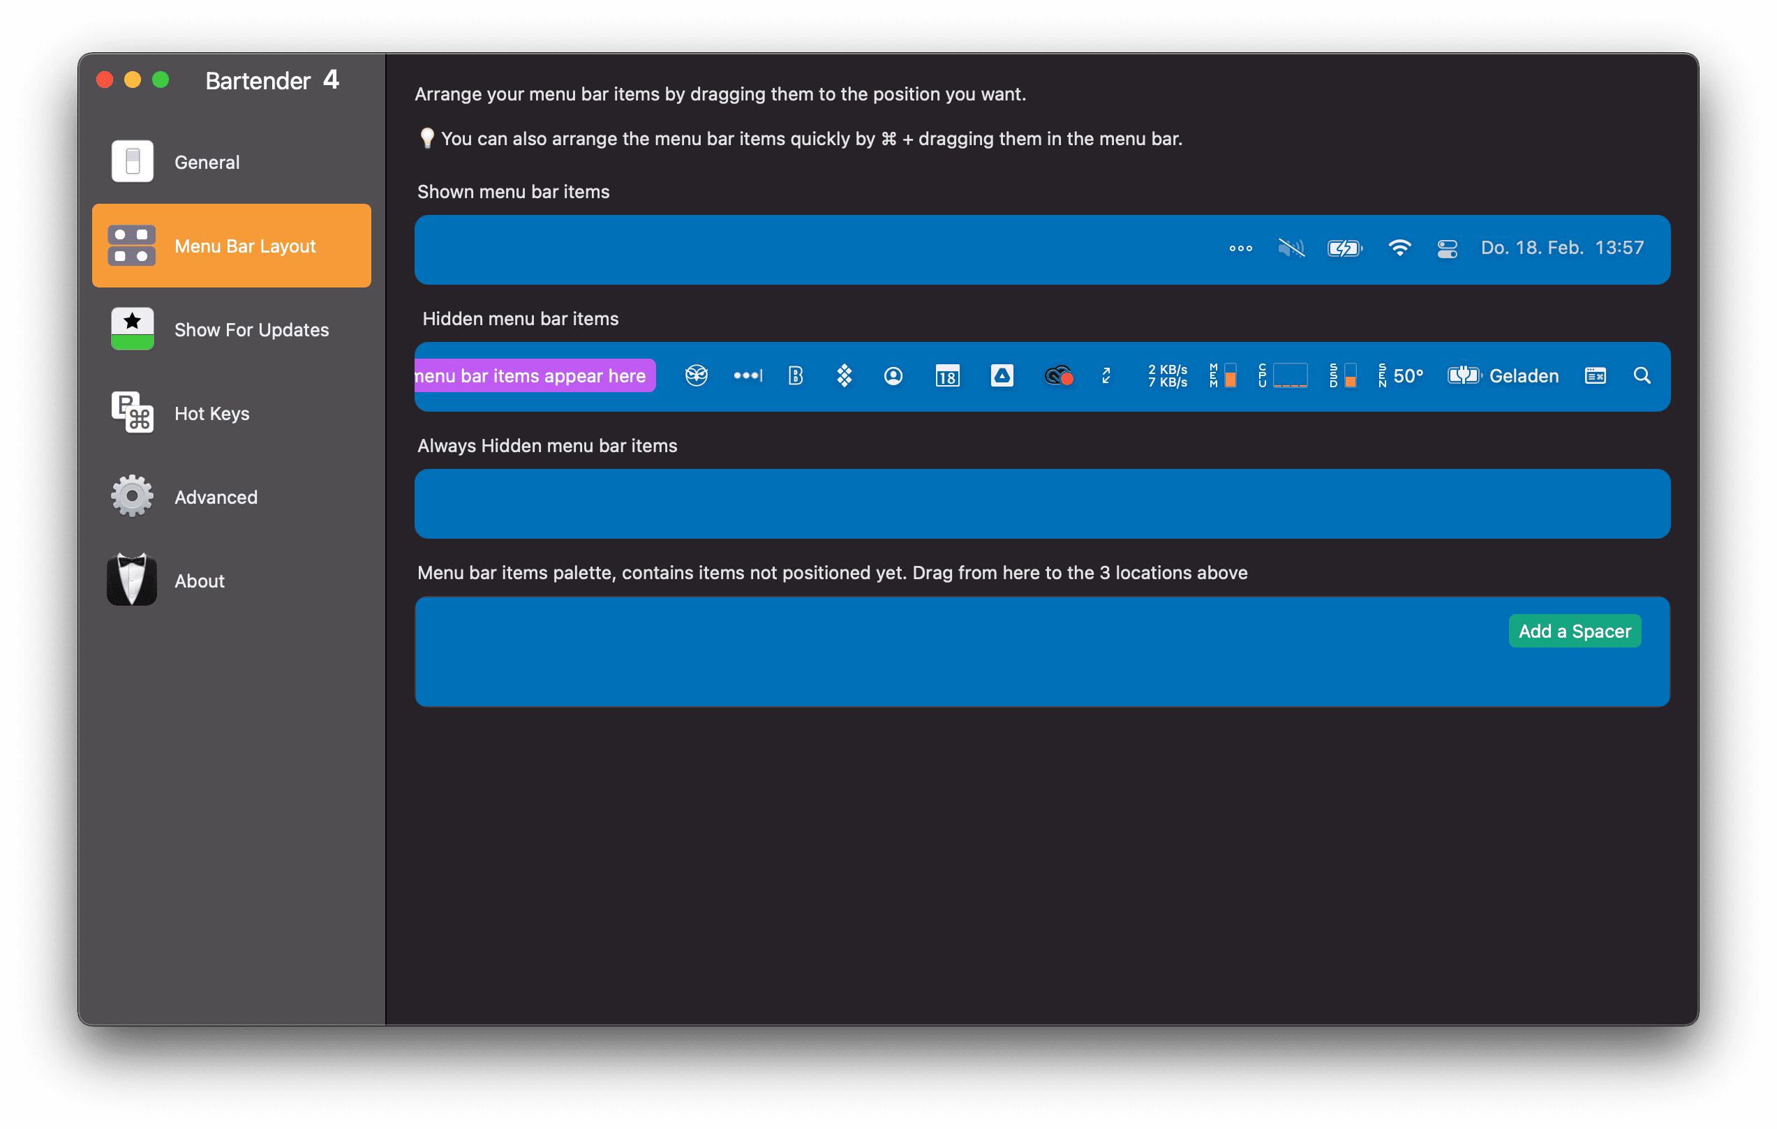
Task: Select Menu Bar Layout in sidebar
Action: [231, 246]
